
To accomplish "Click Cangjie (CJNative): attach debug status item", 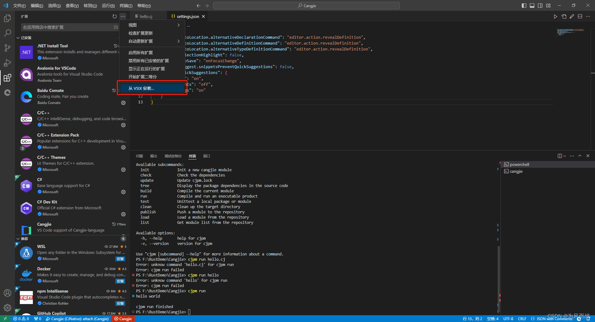I will point(77,319).
